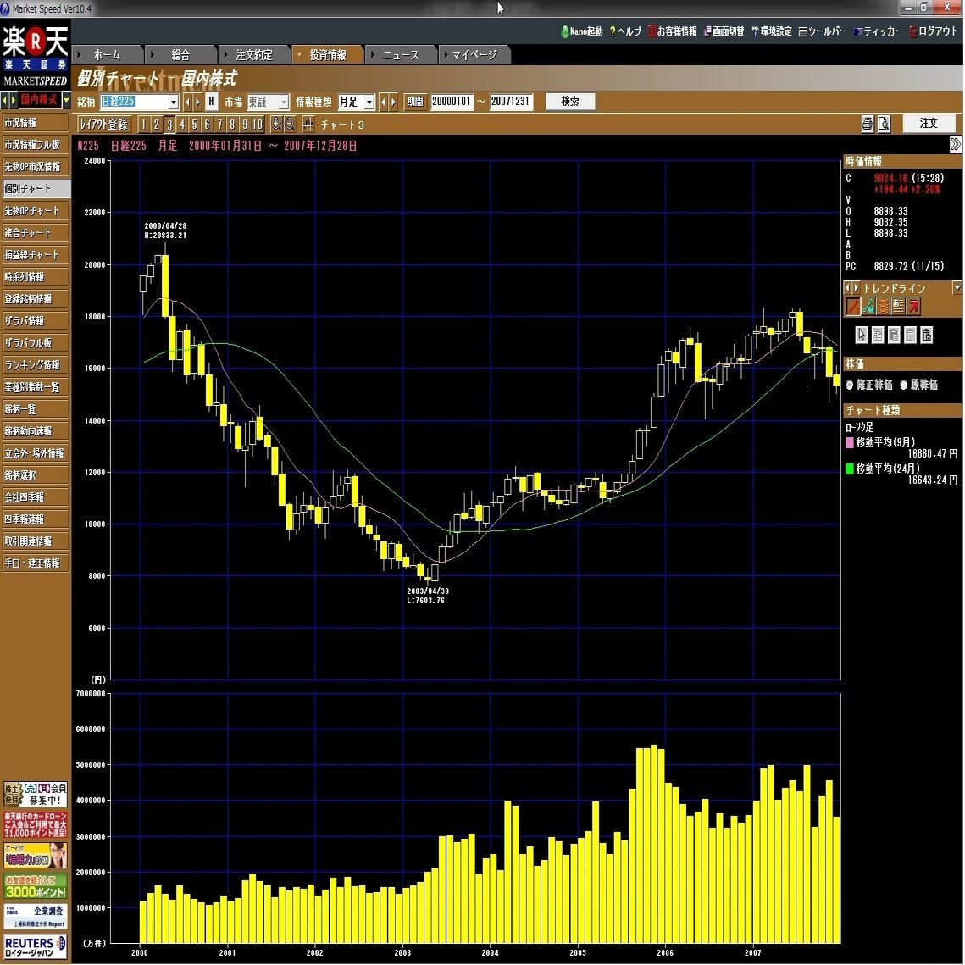965x965 pixels.
Task: Open the トレンドライン panel dropdown arrow
Action: point(957,287)
